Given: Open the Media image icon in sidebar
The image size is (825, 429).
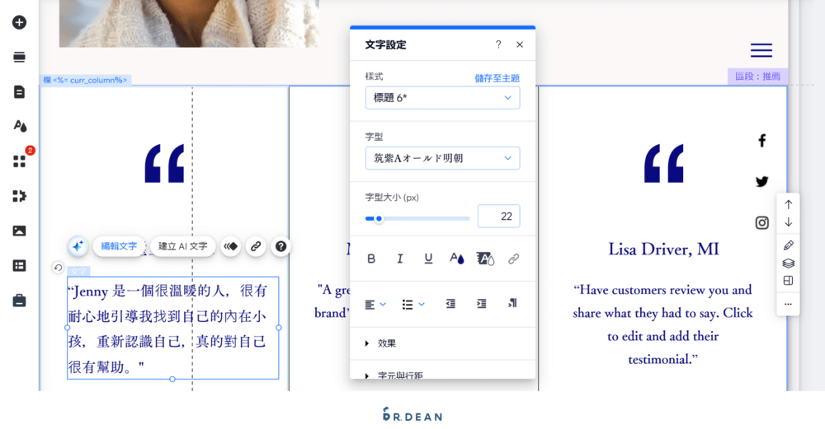Looking at the screenshot, I should (x=20, y=231).
